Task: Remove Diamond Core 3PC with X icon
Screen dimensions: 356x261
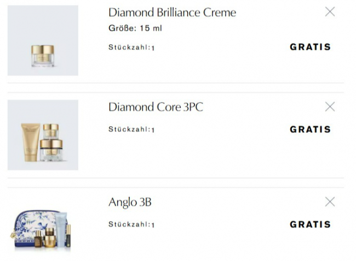Action: point(330,106)
